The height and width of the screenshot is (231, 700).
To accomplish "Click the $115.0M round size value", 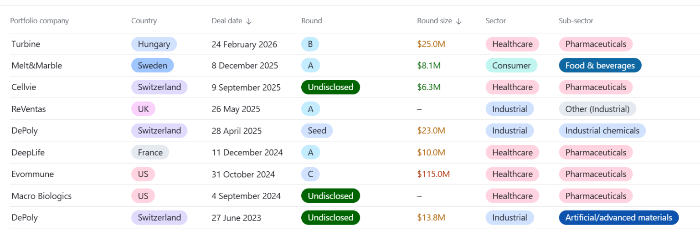I will pyautogui.click(x=433, y=174).
